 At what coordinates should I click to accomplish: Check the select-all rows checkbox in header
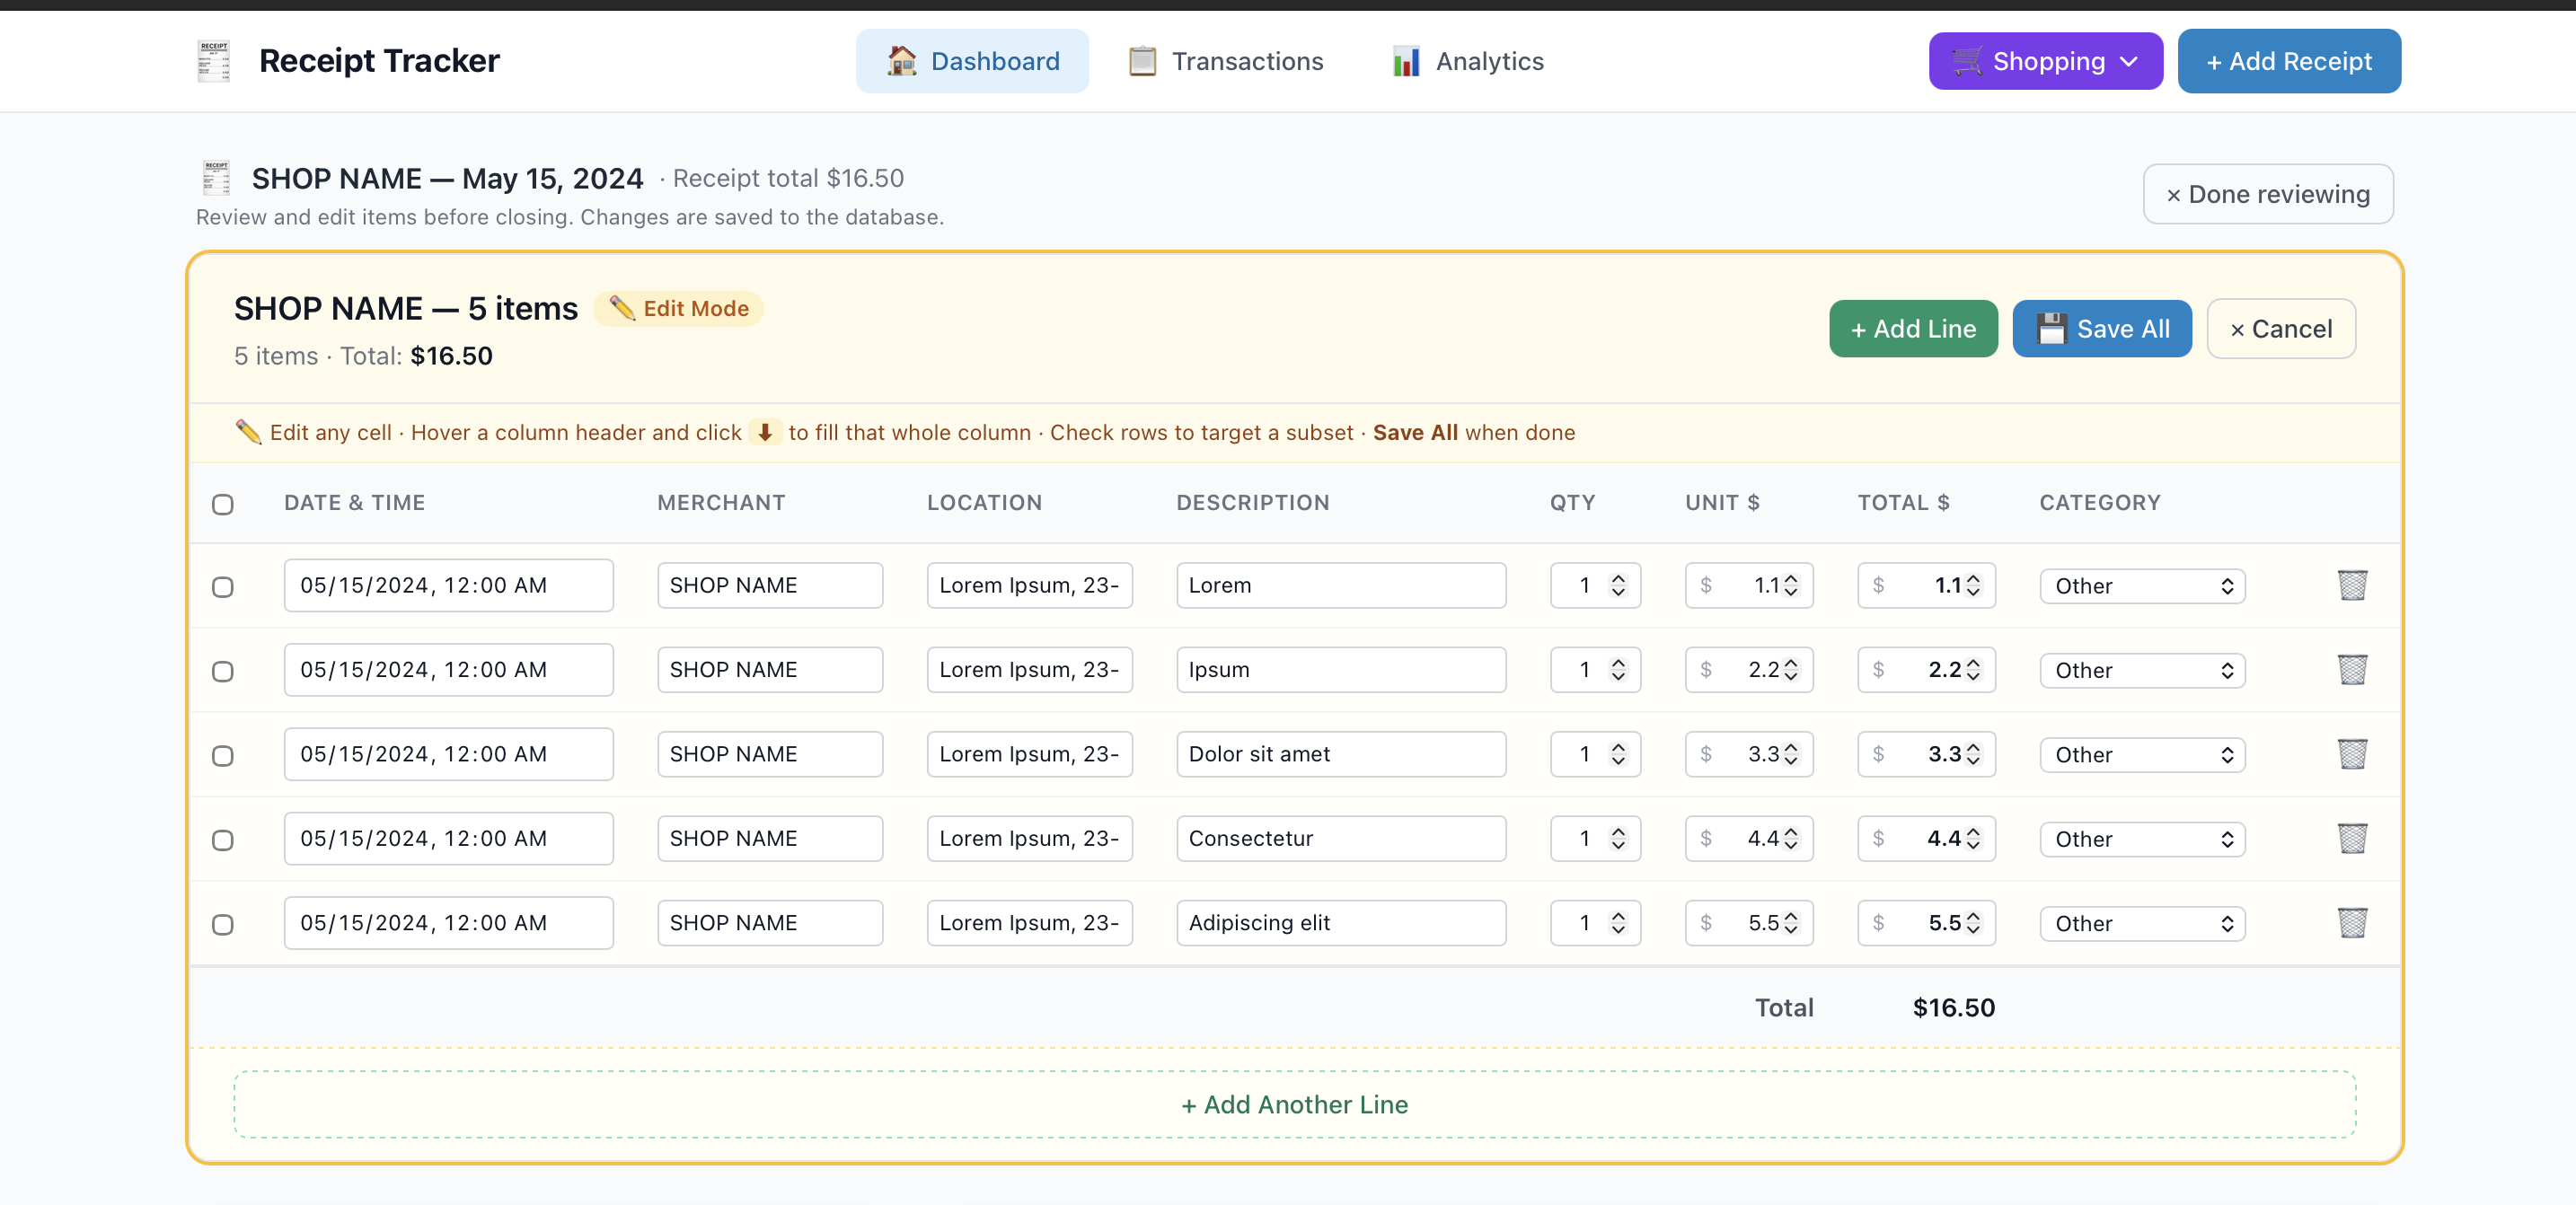(223, 504)
